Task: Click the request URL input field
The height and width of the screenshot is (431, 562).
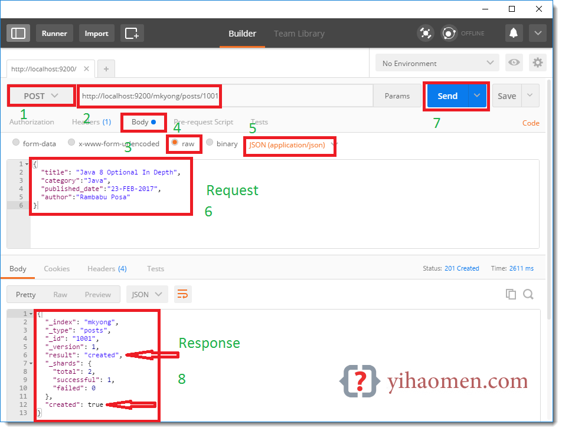Action: [x=226, y=96]
